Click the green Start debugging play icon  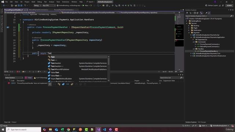(x=83, y=5)
